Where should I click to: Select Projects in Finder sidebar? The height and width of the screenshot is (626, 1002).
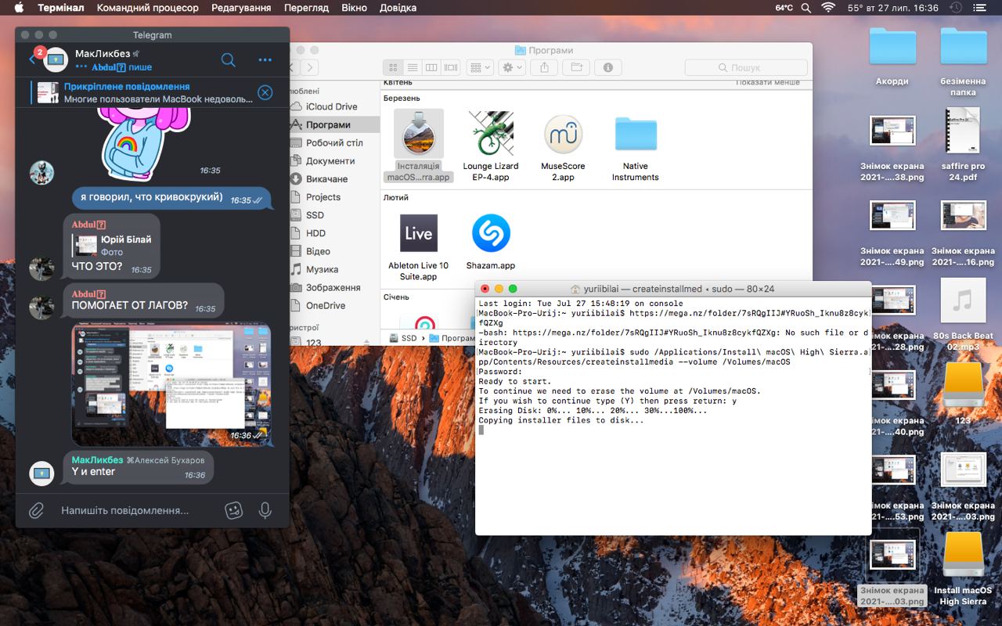point(323,197)
